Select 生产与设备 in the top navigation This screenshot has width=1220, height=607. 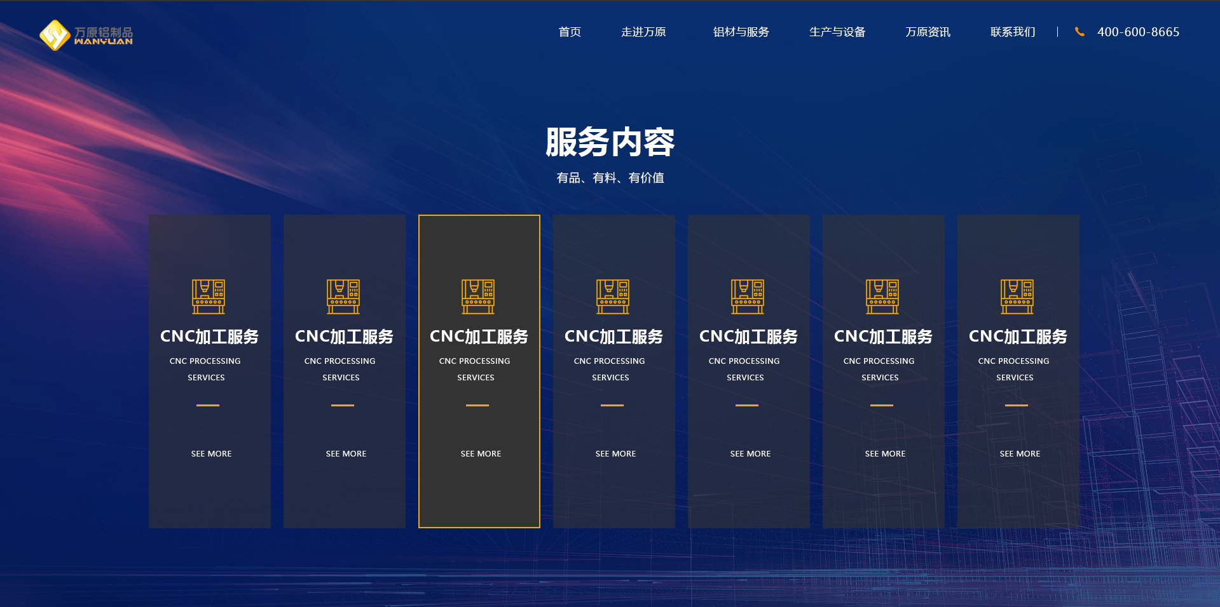click(x=837, y=32)
